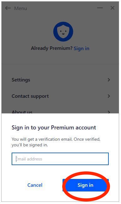Close the Betternet window with X
This screenshot has height=204, width=121.
coord(113,8)
